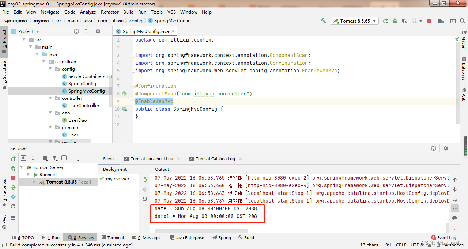The height and width of the screenshot is (249, 468).
Task: Use the Soft-Wrap icon in console toolbar
Action: pos(454,199)
